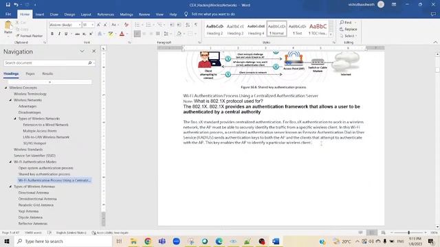Click the Line Spacing icon

(166, 34)
